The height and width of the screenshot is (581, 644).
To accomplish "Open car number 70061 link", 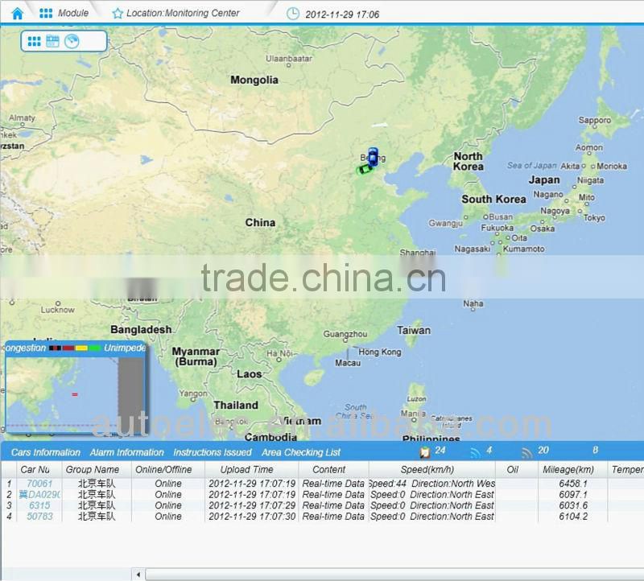I will [39, 484].
